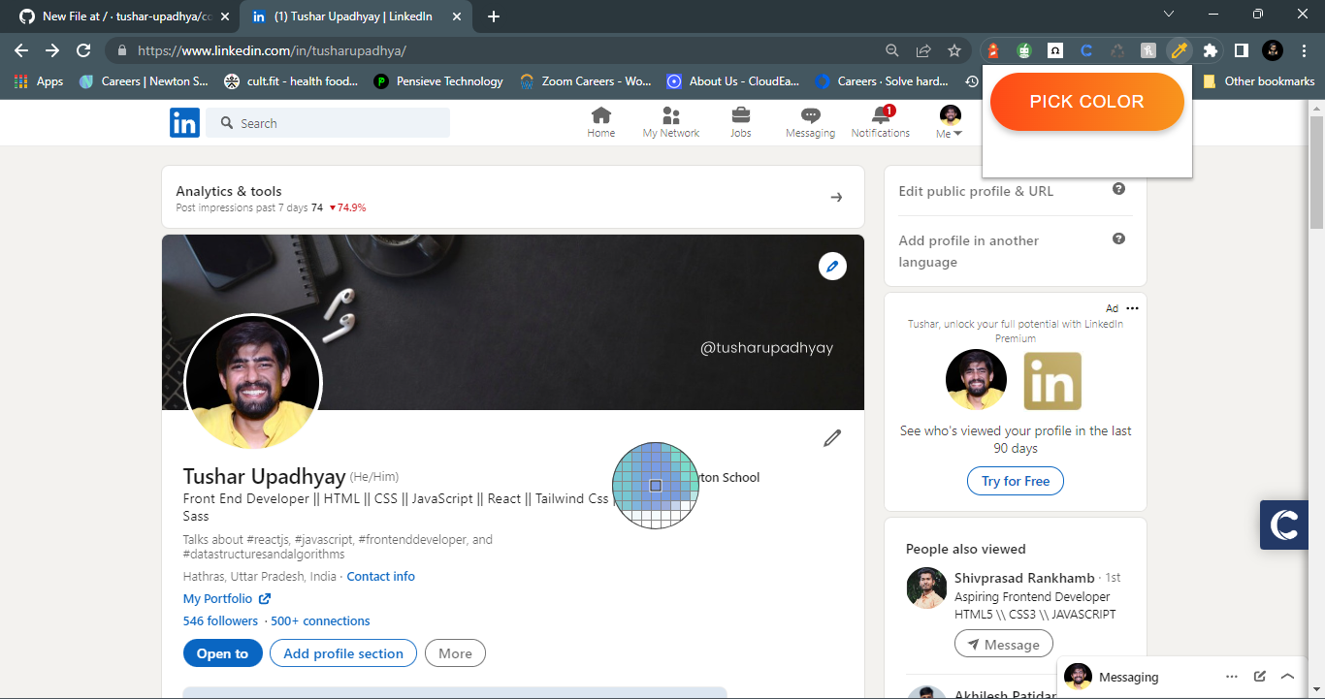Viewport: 1325px width, 699px height.
Task: Open the 'Contact info' link
Action: pyautogui.click(x=380, y=576)
